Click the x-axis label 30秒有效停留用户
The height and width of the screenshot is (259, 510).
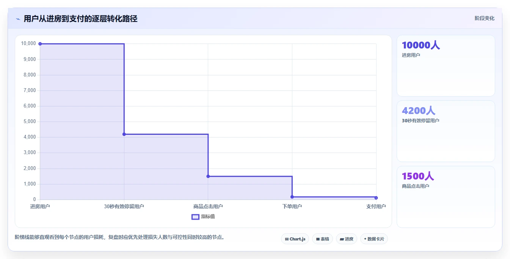pos(124,206)
